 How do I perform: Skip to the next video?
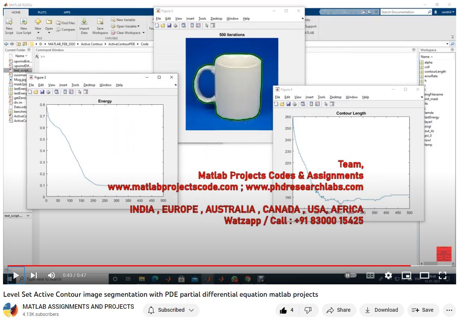[x=34, y=275]
